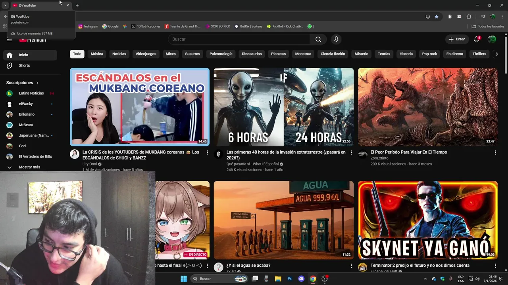Screen dimensions: 508x285
Task: Open the Liry Onni channel link
Action: (x=90, y=164)
